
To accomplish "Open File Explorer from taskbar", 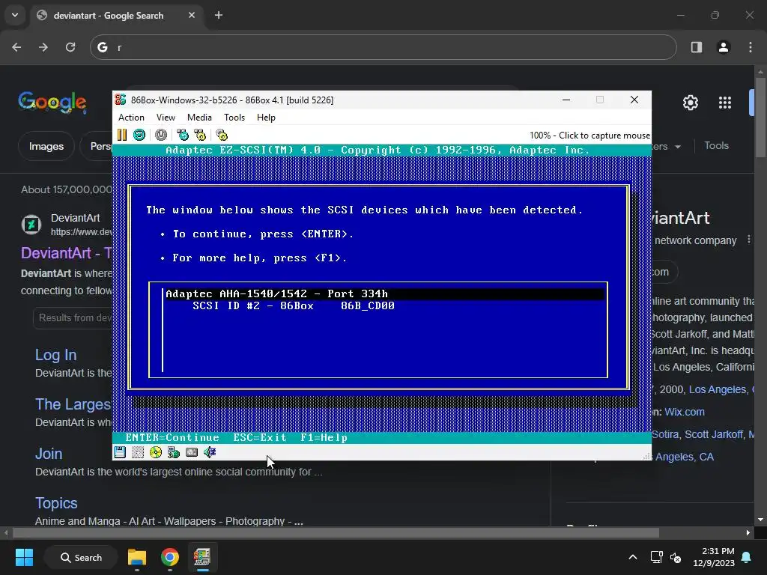I will [x=137, y=557].
